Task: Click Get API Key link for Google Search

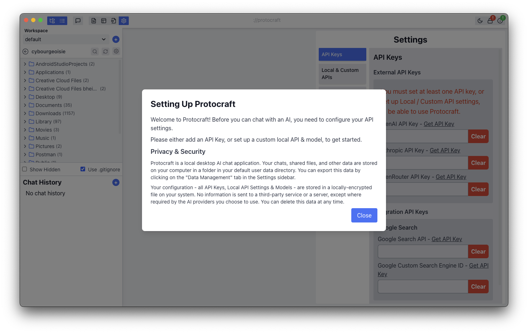Action: tap(447, 239)
